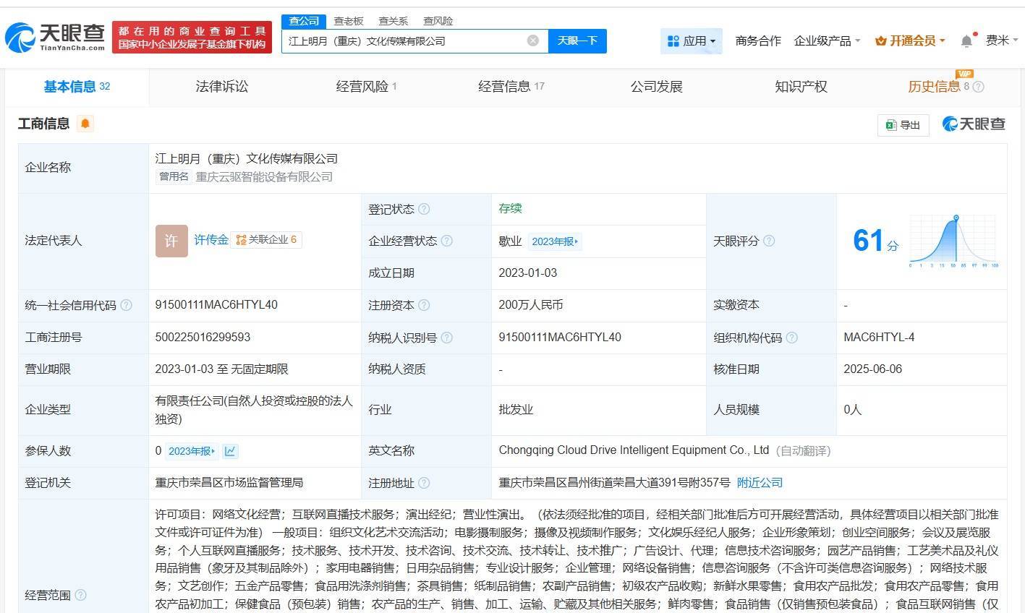Select the 查老板 search tab
The width and height of the screenshot is (1025, 613).
point(348,21)
